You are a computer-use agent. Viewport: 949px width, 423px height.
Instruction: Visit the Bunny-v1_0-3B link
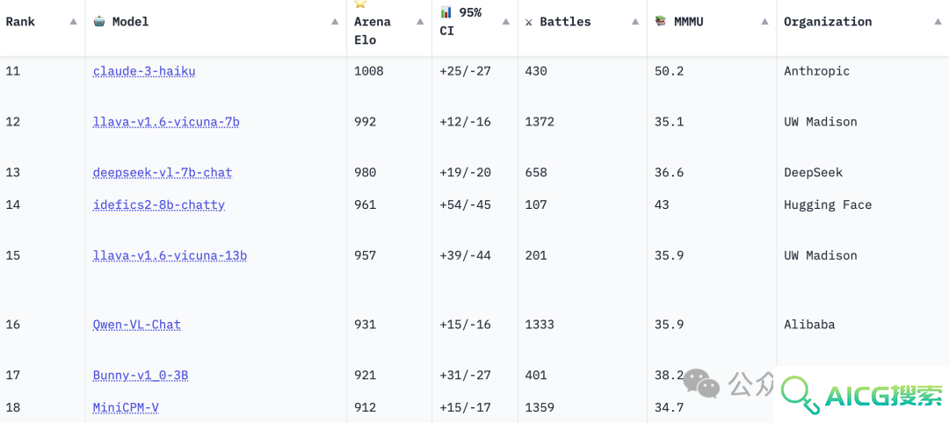pos(141,376)
